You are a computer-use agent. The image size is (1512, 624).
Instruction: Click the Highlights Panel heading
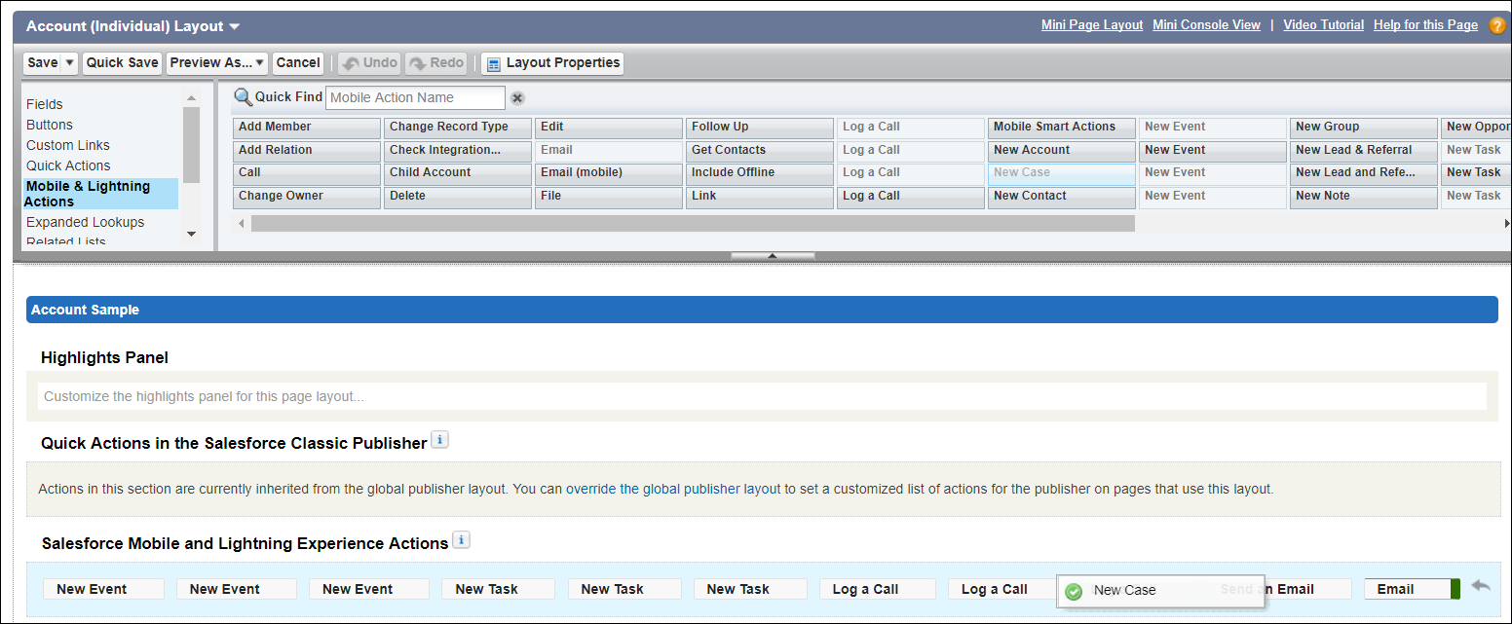click(104, 358)
